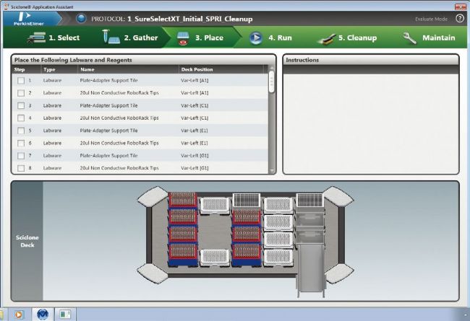470x321 pixels.
Task: Click the Run step play icon
Action: (x=256, y=38)
